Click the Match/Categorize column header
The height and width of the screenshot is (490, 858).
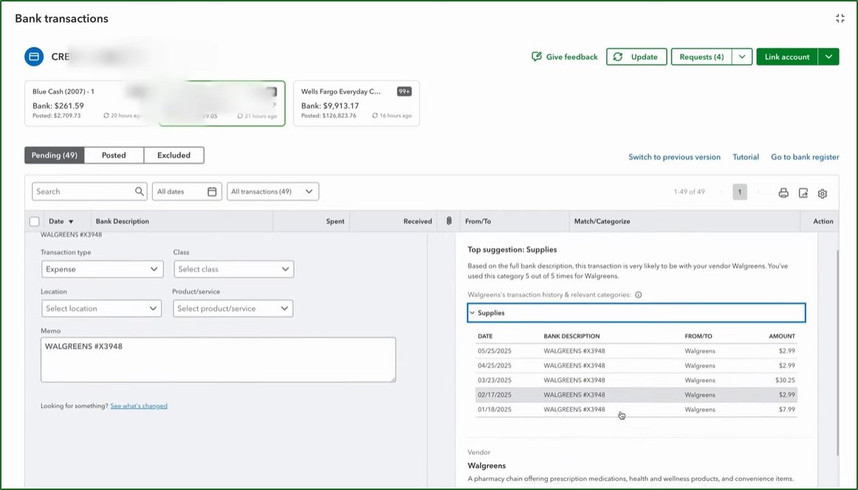[x=602, y=221]
